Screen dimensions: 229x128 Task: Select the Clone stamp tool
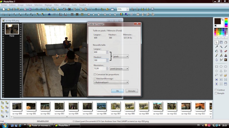226,55
